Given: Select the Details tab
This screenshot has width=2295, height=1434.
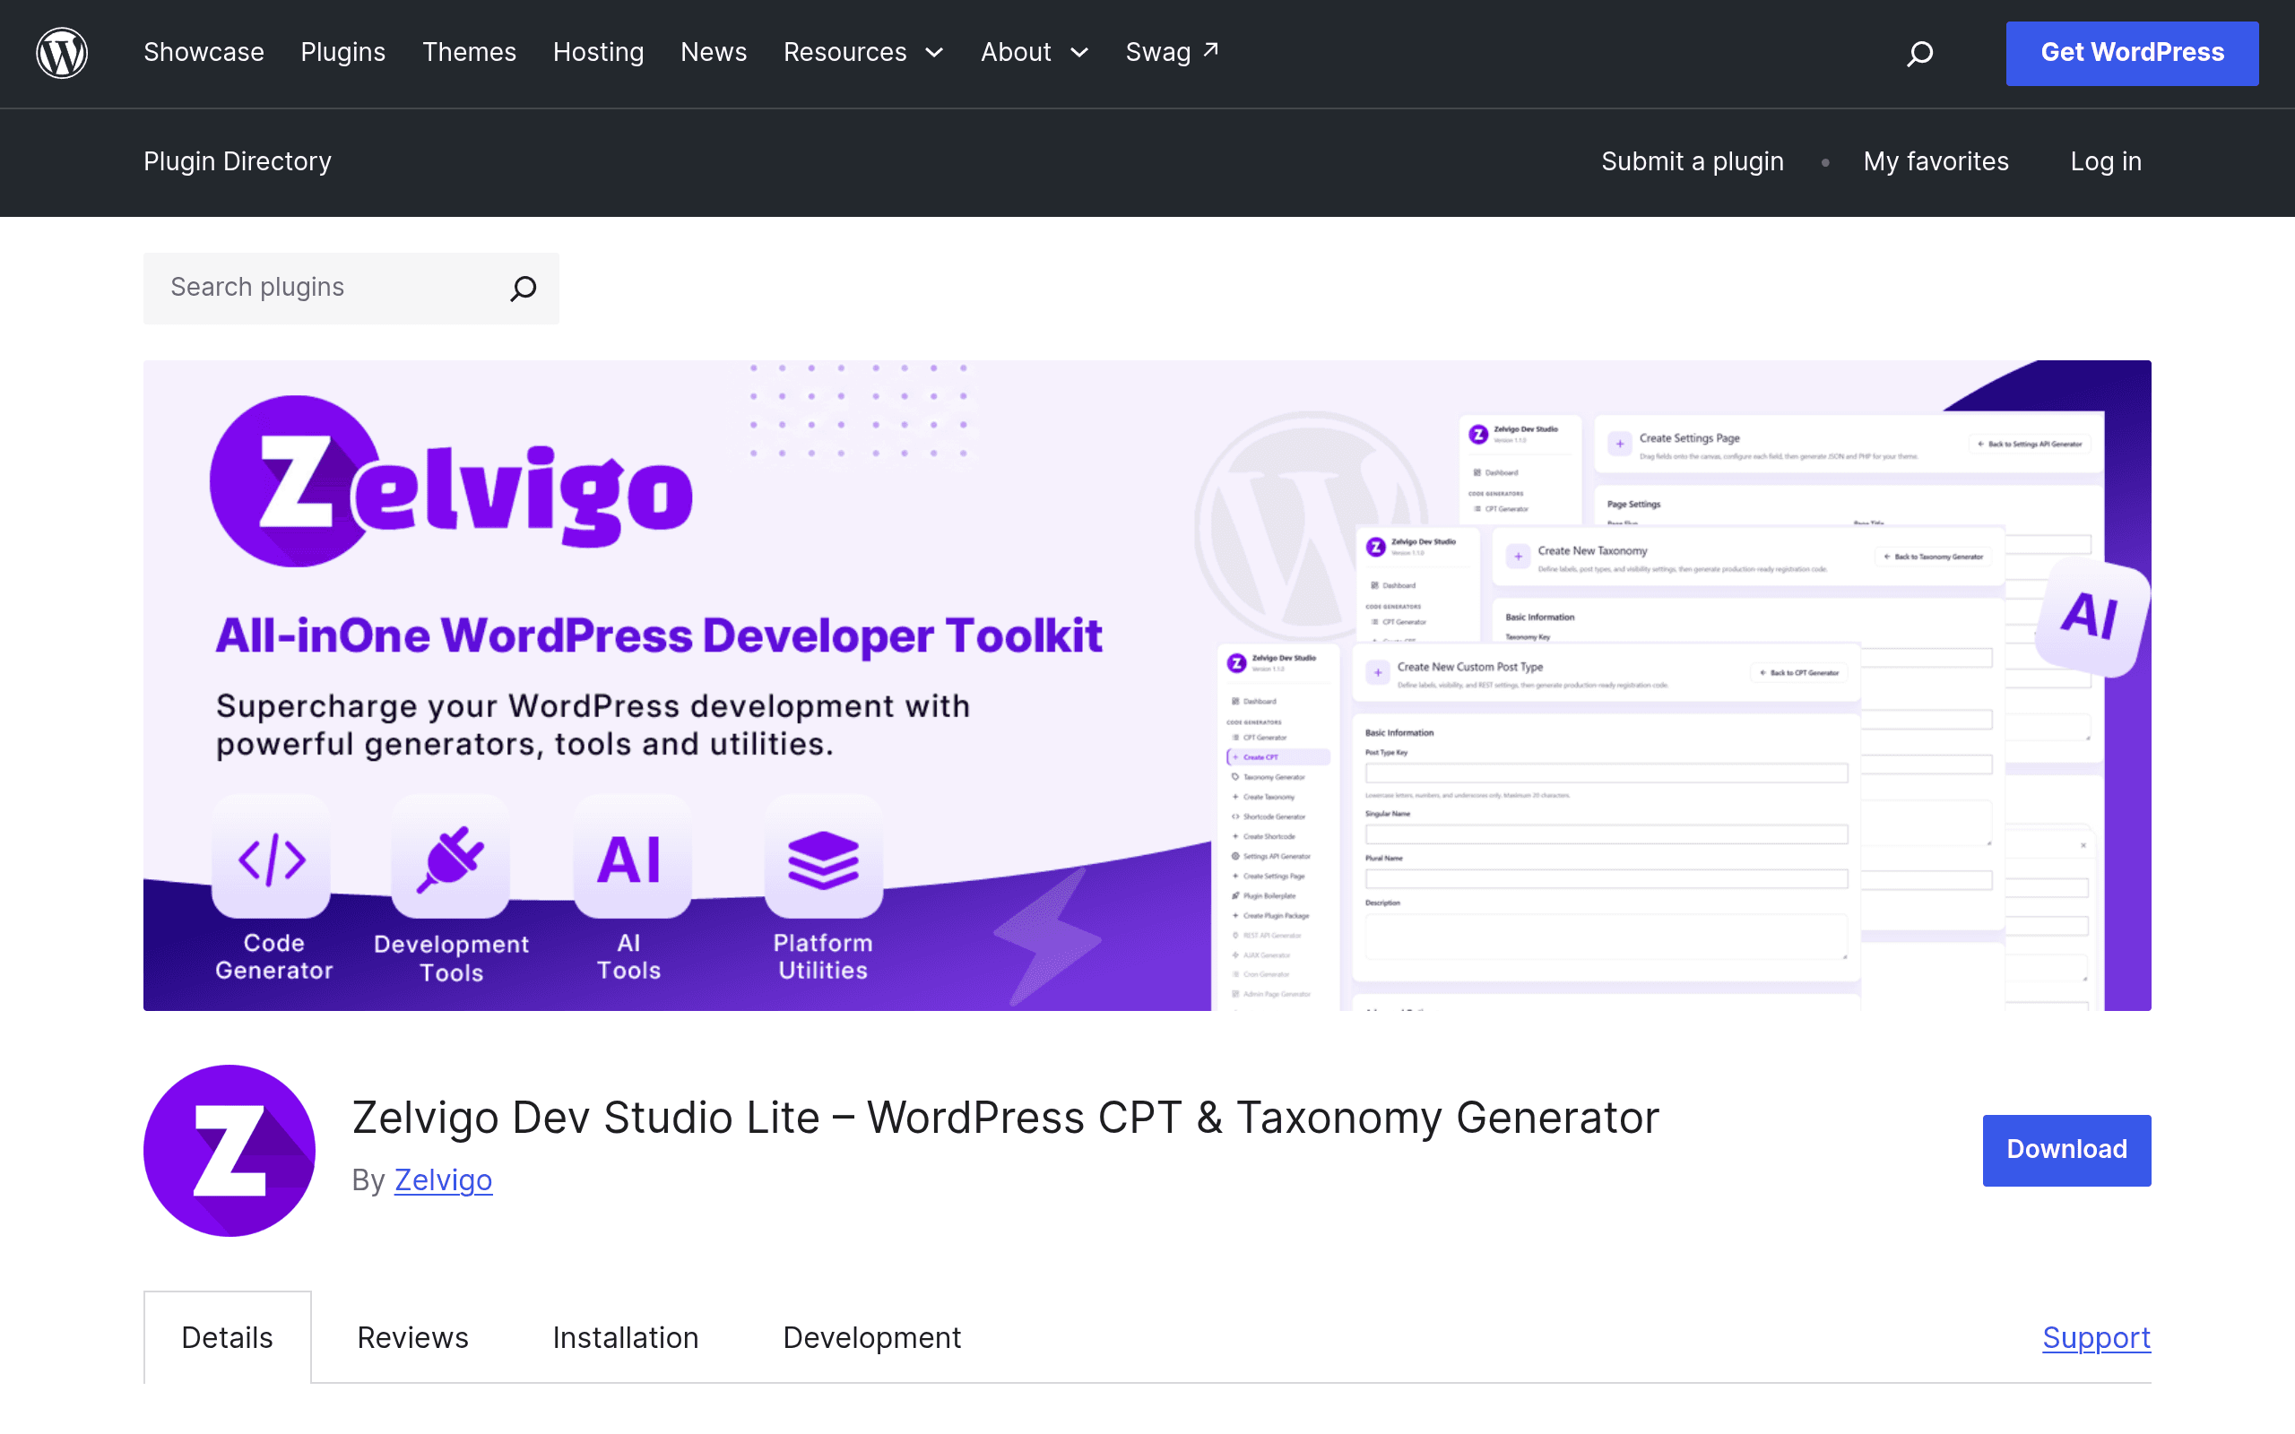Looking at the screenshot, I should pyautogui.click(x=228, y=1337).
